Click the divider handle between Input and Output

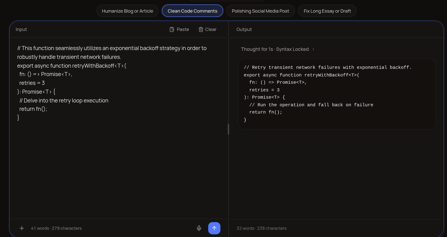tap(228, 129)
